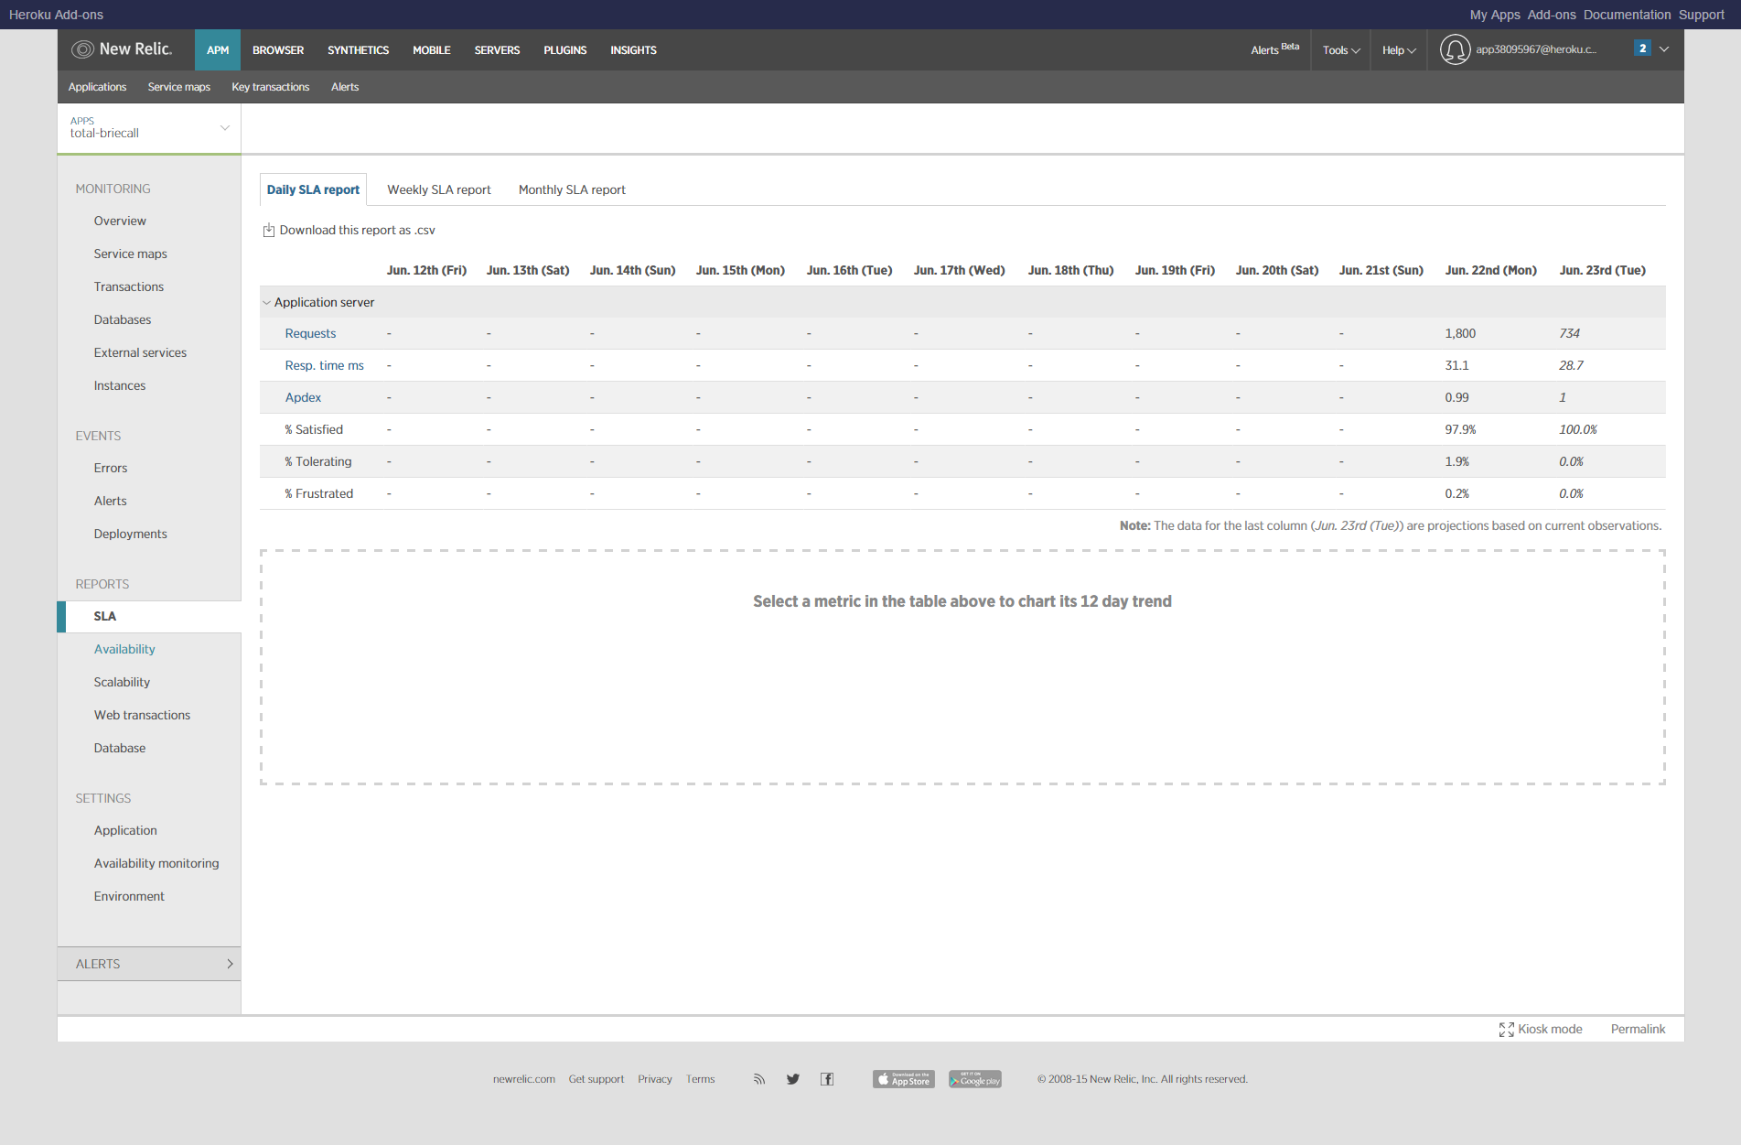Click the Permalink link
The height and width of the screenshot is (1145, 1741).
click(x=1638, y=1030)
